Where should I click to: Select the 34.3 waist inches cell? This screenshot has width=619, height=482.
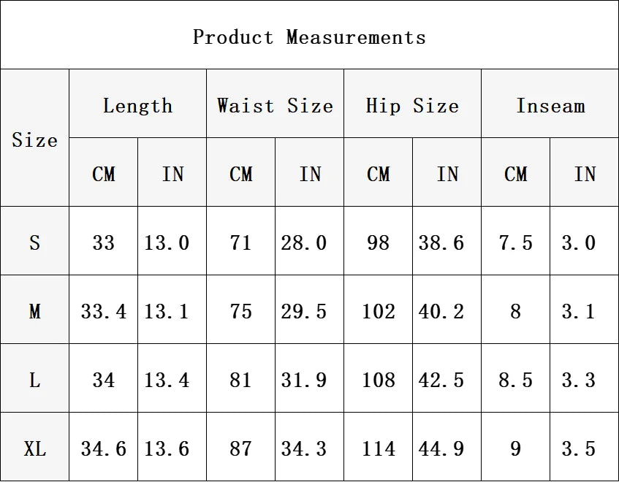[x=309, y=448]
